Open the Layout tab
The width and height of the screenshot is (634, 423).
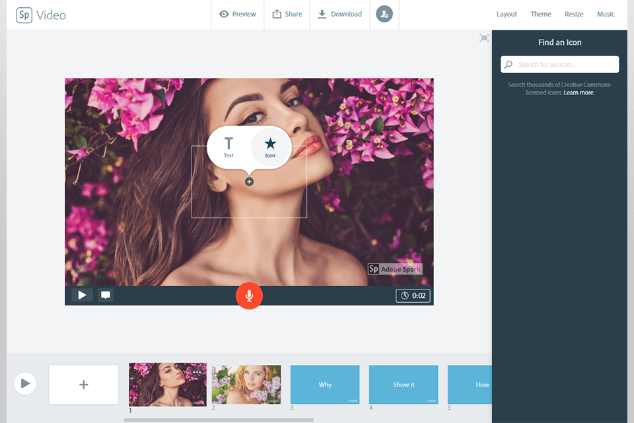click(507, 14)
